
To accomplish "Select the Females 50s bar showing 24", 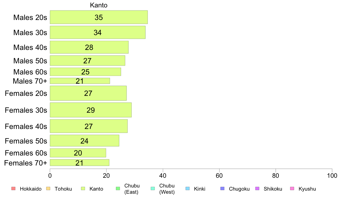I will pos(84,141).
